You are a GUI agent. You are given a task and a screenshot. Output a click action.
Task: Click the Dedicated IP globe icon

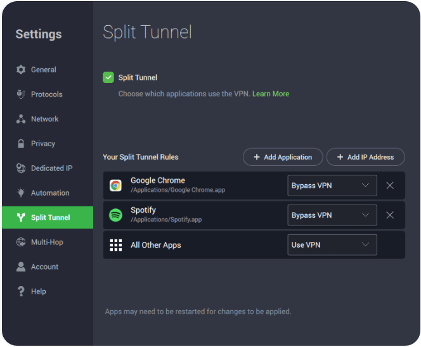pyautogui.click(x=21, y=168)
